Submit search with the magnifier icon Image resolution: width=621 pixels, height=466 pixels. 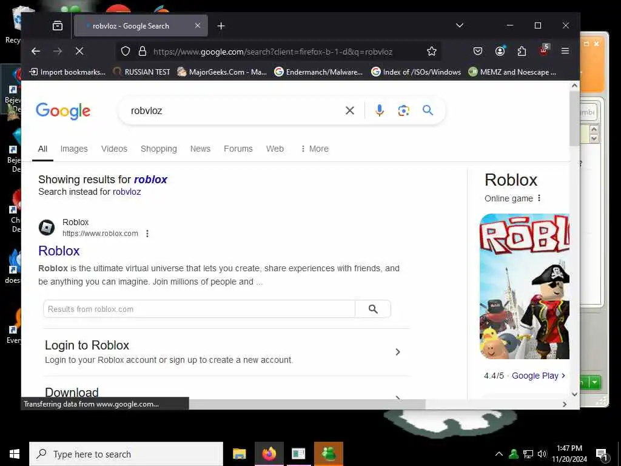[428, 110]
